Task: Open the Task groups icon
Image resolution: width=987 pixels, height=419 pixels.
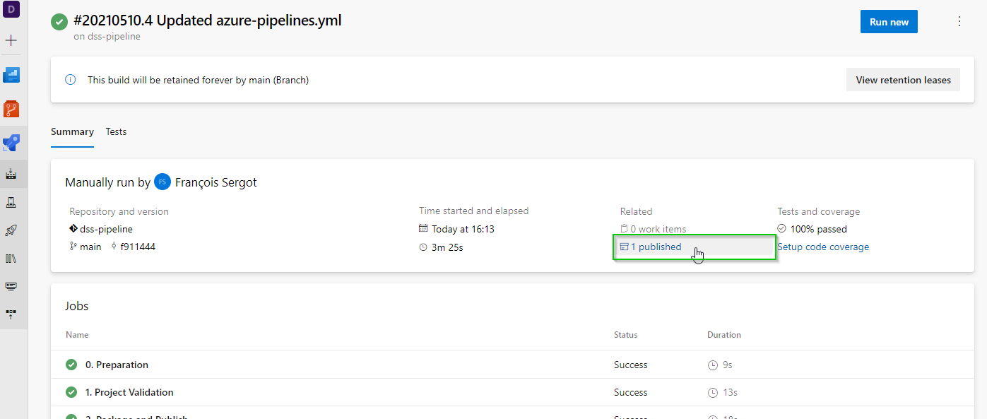Action: [11, 286]
